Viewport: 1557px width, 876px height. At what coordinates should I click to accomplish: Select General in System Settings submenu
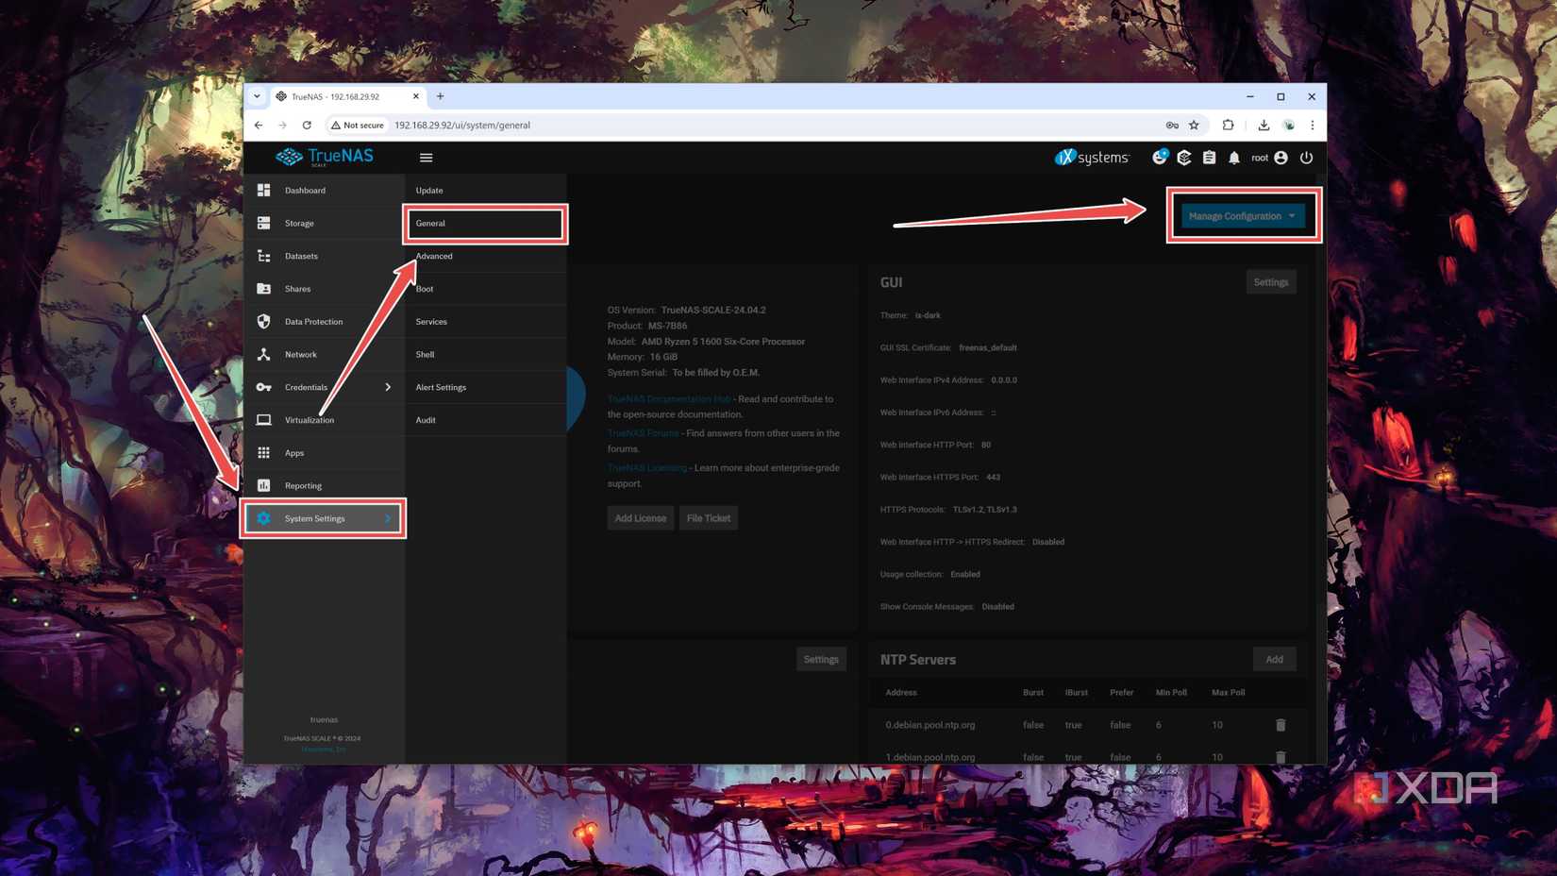[x=486, y=224]
